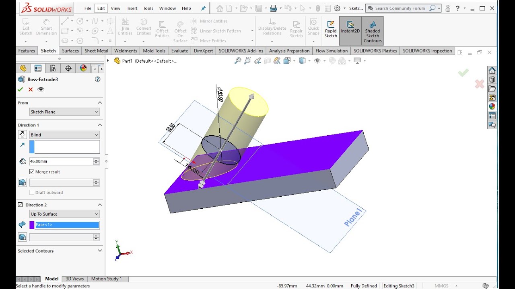Open the PropertyManager tab icon
The image size is (515, 289).
click(x=38, y=68)
